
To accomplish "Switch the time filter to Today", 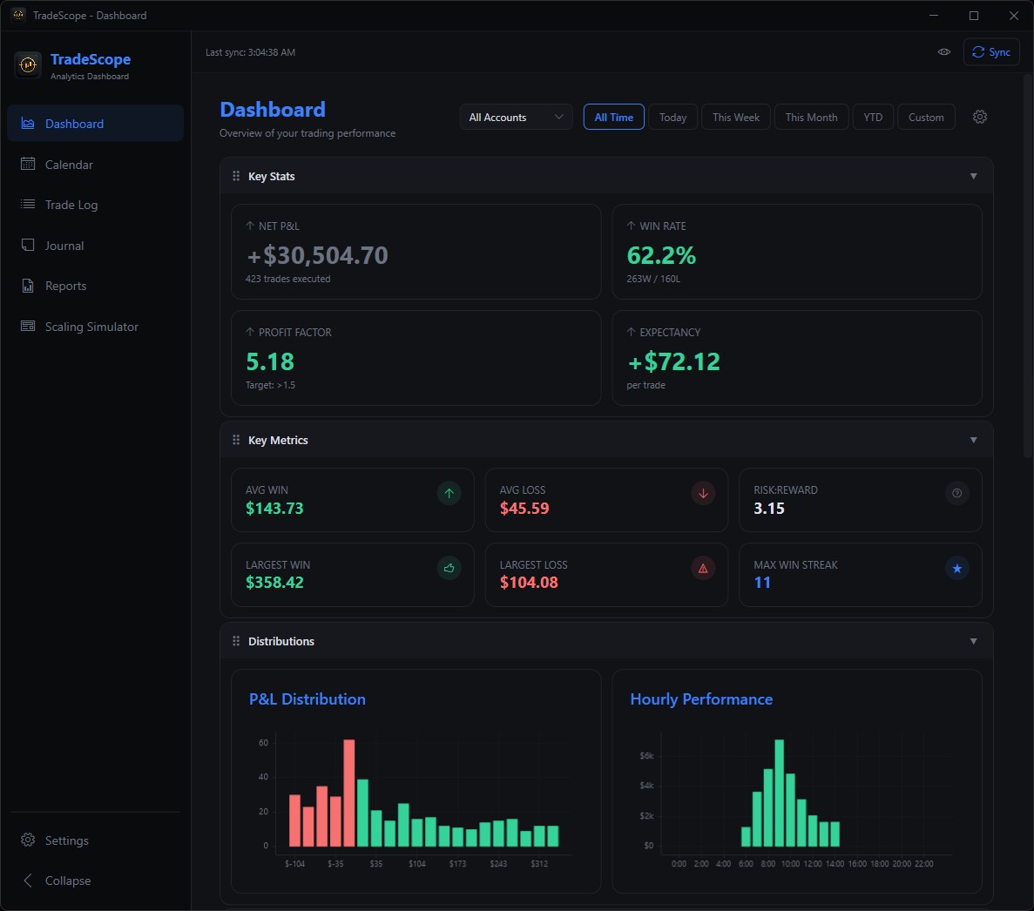I will 672,117.
